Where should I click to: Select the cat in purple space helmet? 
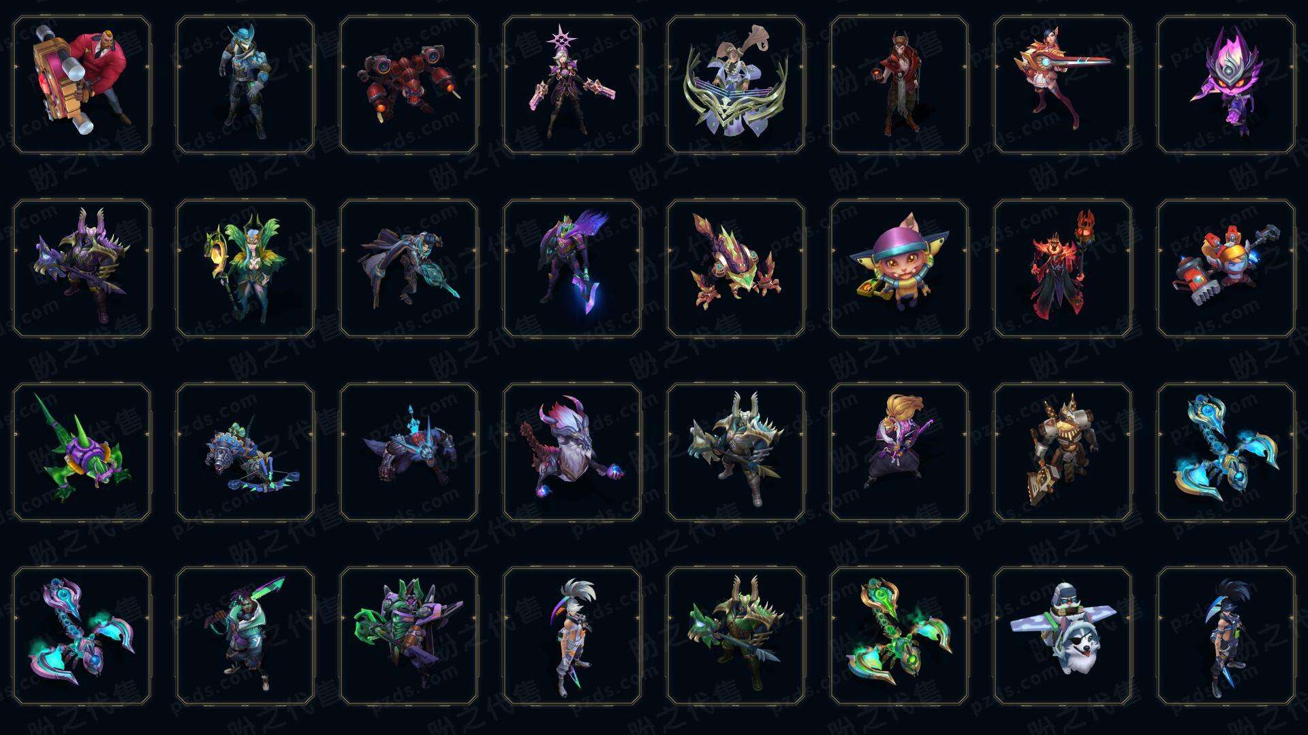click(899, 268)
